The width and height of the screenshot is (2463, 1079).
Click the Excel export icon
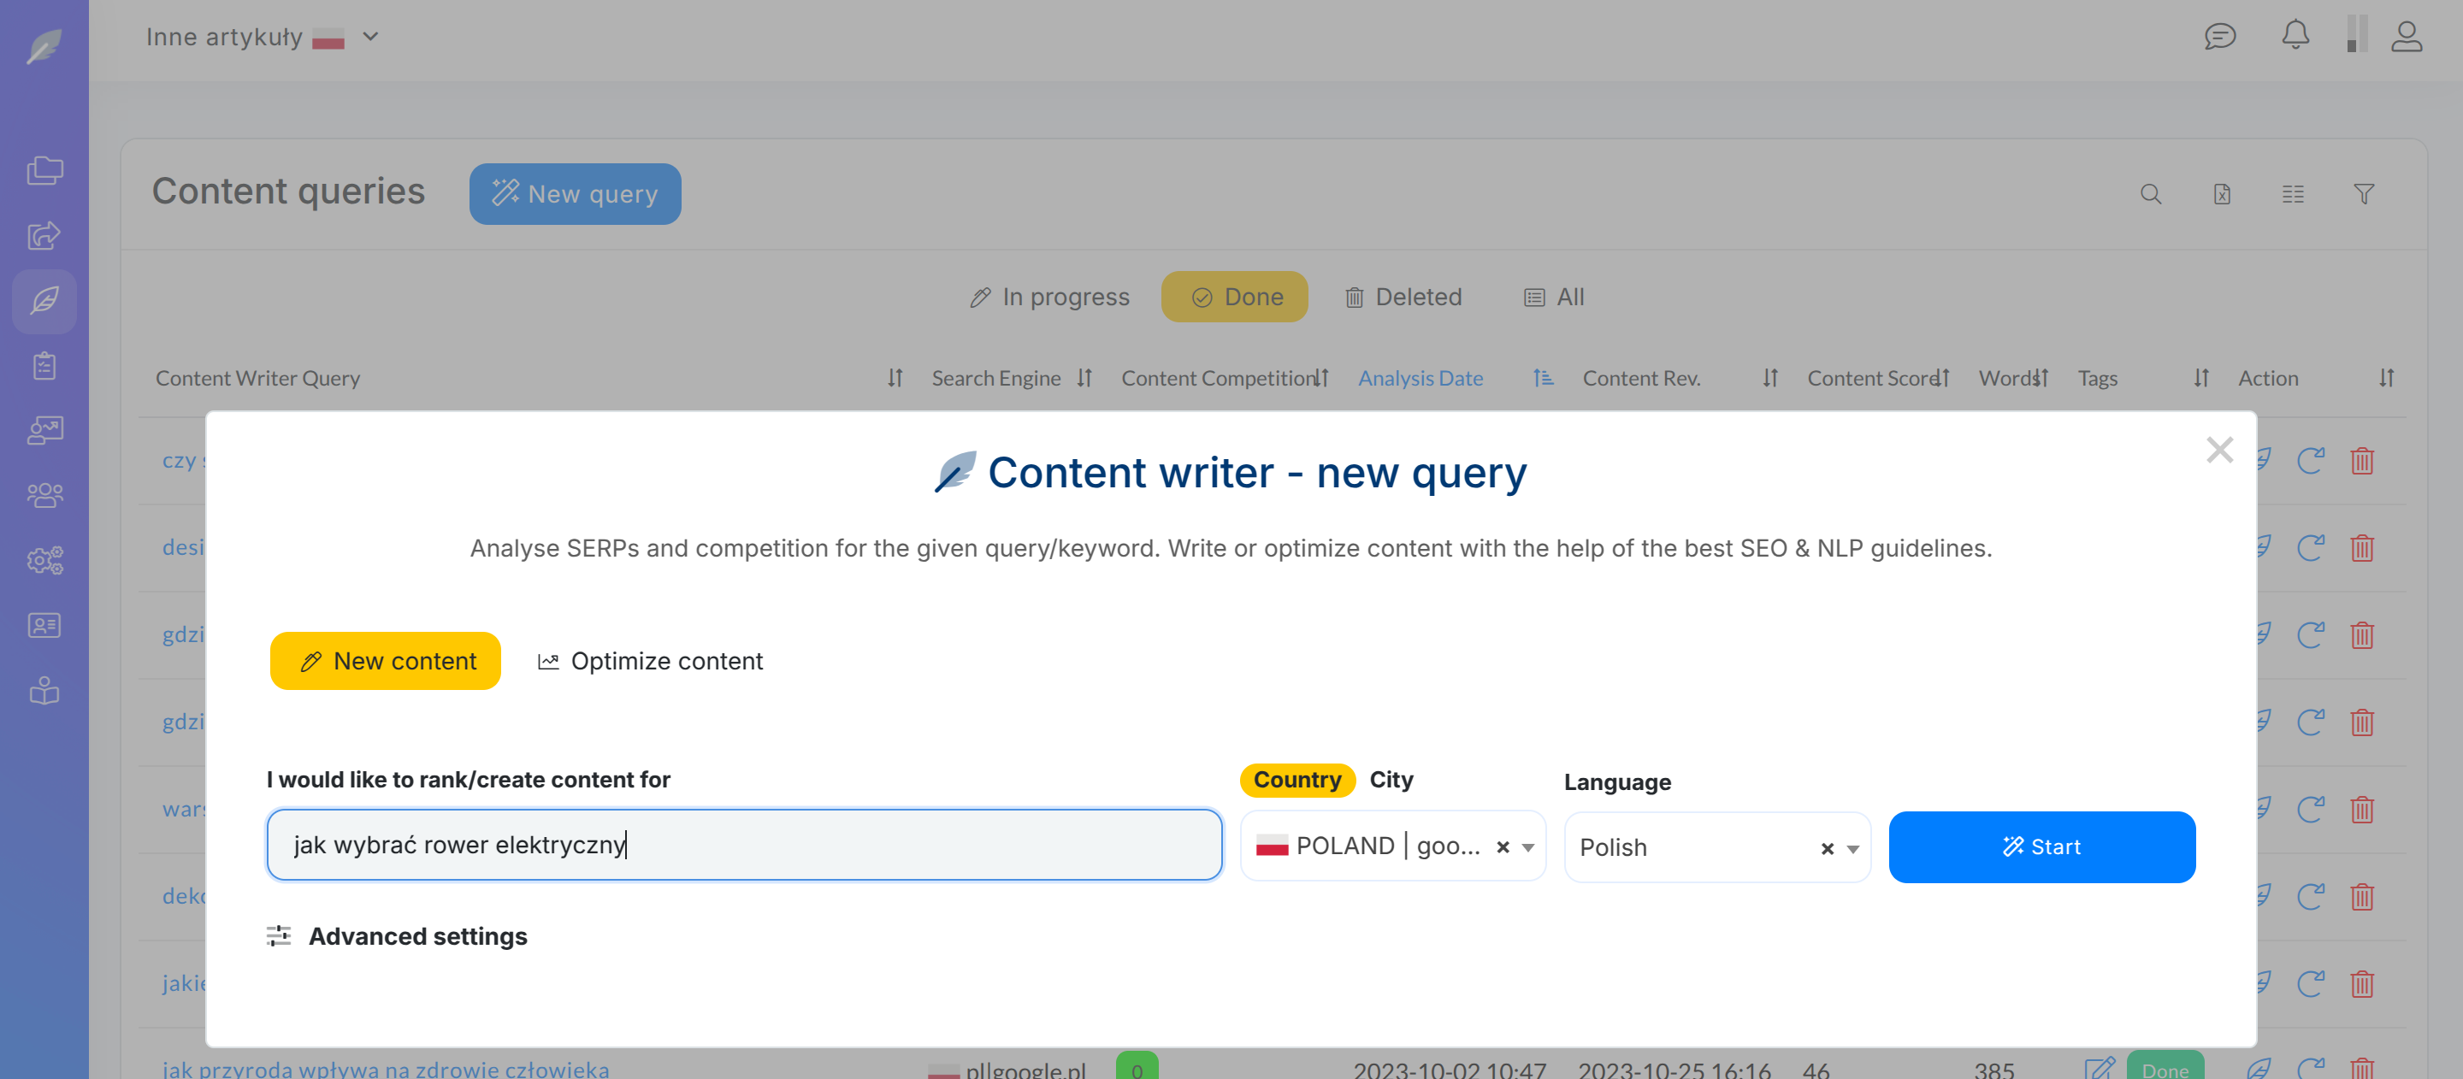[2222, 194]
